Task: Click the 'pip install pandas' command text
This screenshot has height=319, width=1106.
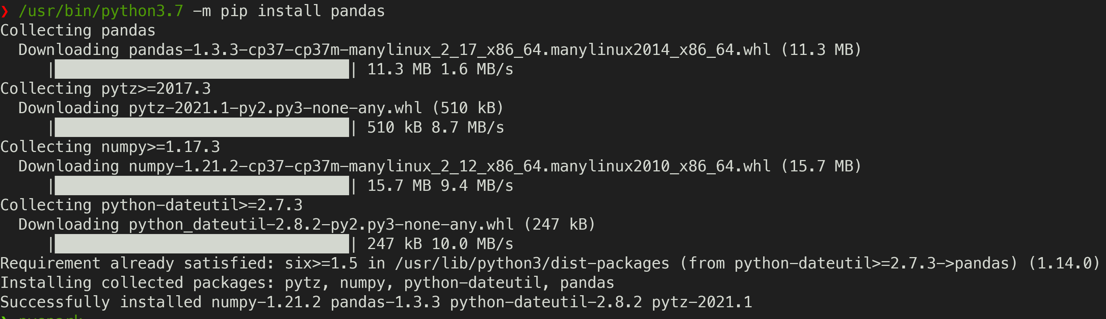Action: 302,11
